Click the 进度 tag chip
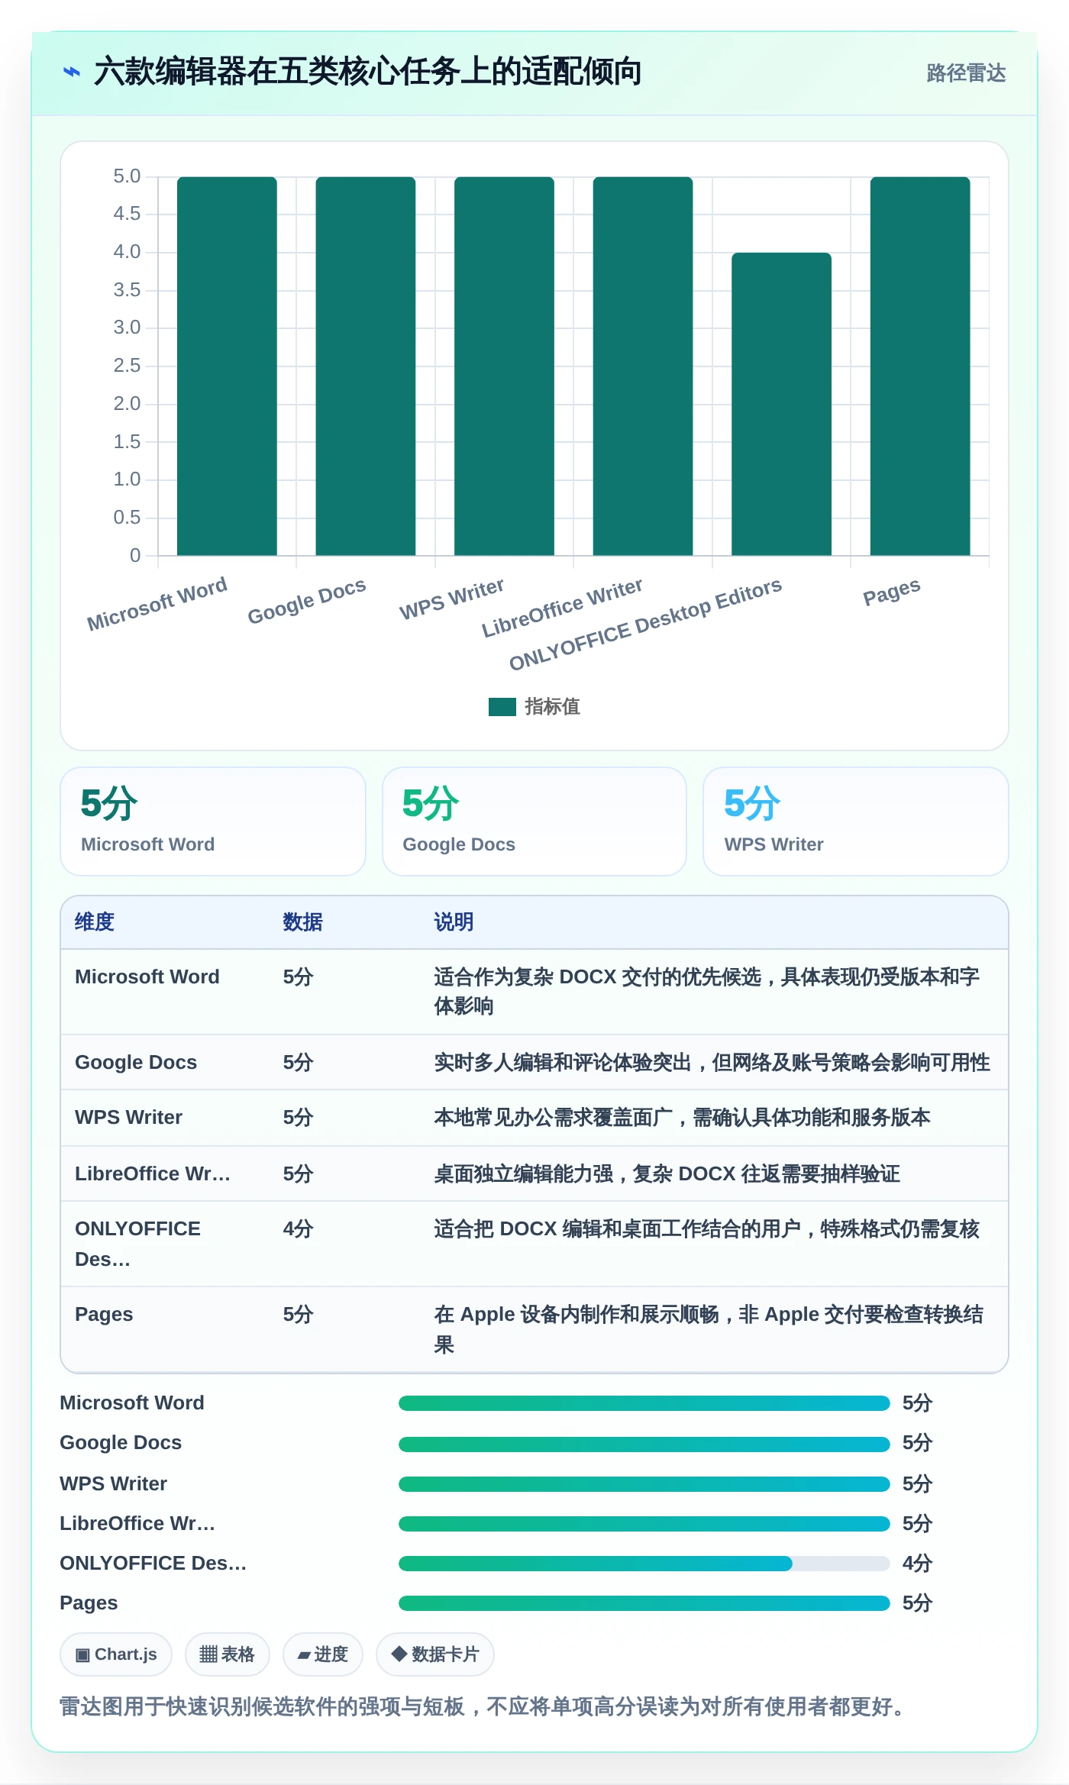1069x1785 pixels. click(x=323, y=1654)
